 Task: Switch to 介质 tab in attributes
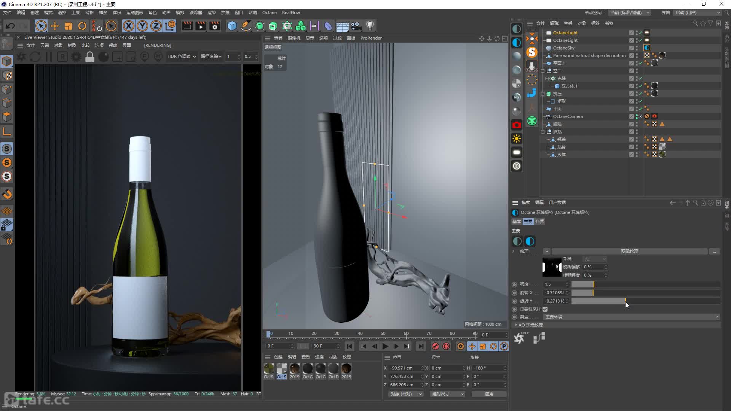click(540, 221)
